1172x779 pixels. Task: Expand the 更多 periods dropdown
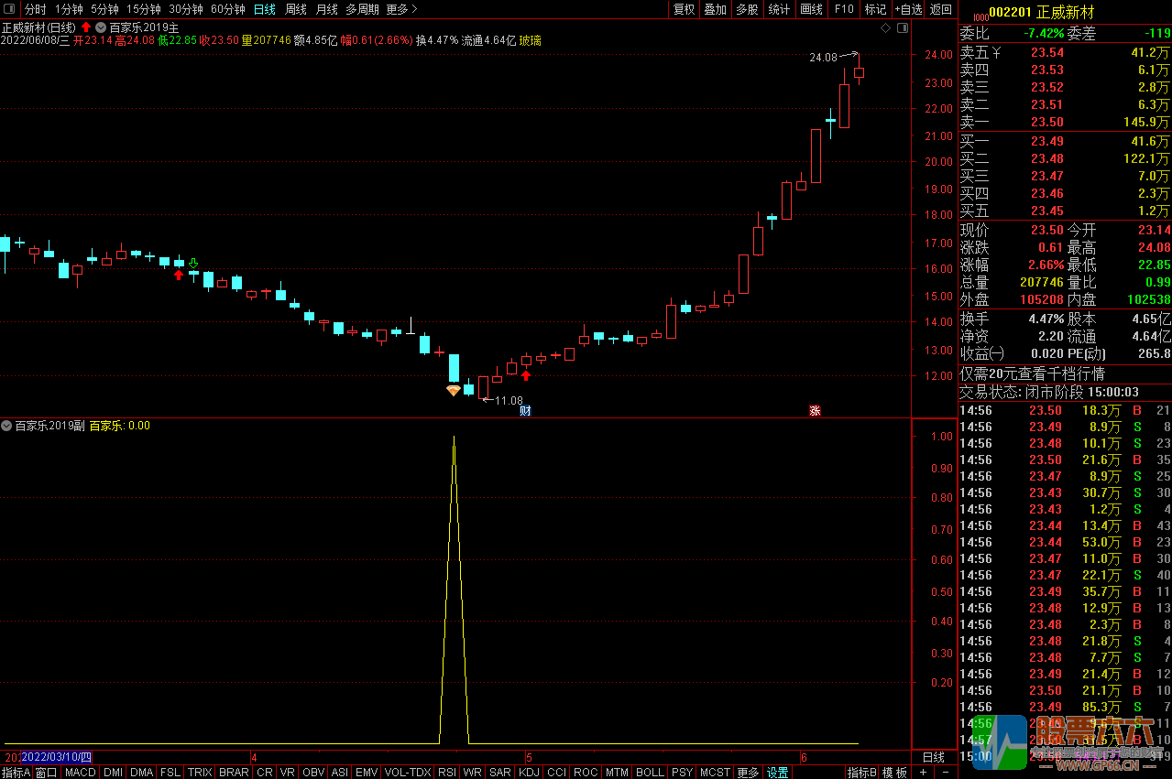[401, 9]
